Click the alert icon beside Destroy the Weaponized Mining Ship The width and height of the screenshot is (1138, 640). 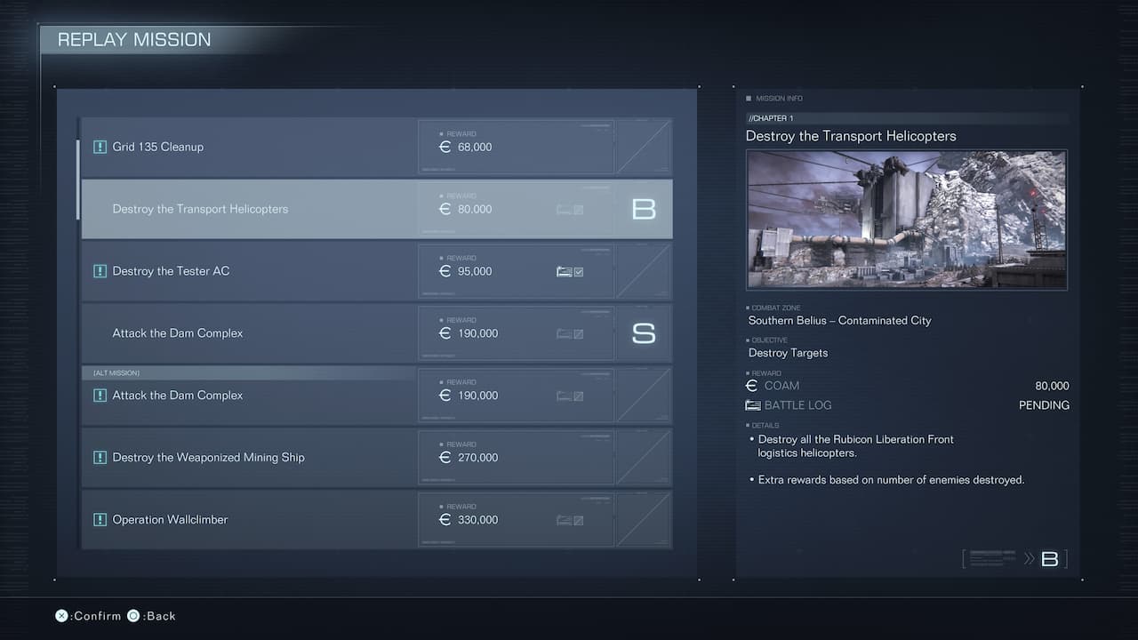100,458
